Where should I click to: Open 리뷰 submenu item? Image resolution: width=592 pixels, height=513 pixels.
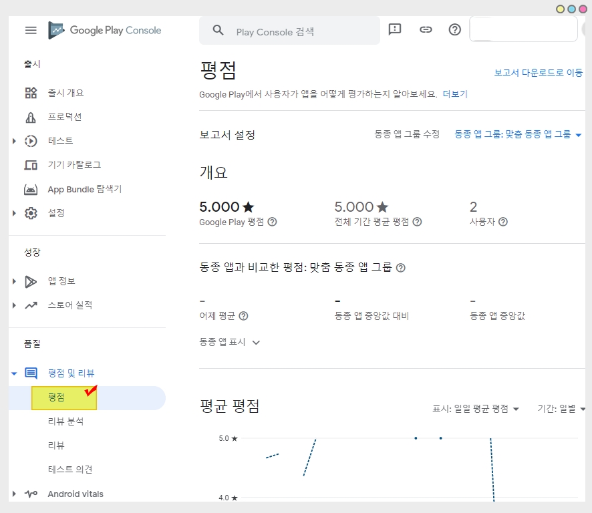(56, 446)
